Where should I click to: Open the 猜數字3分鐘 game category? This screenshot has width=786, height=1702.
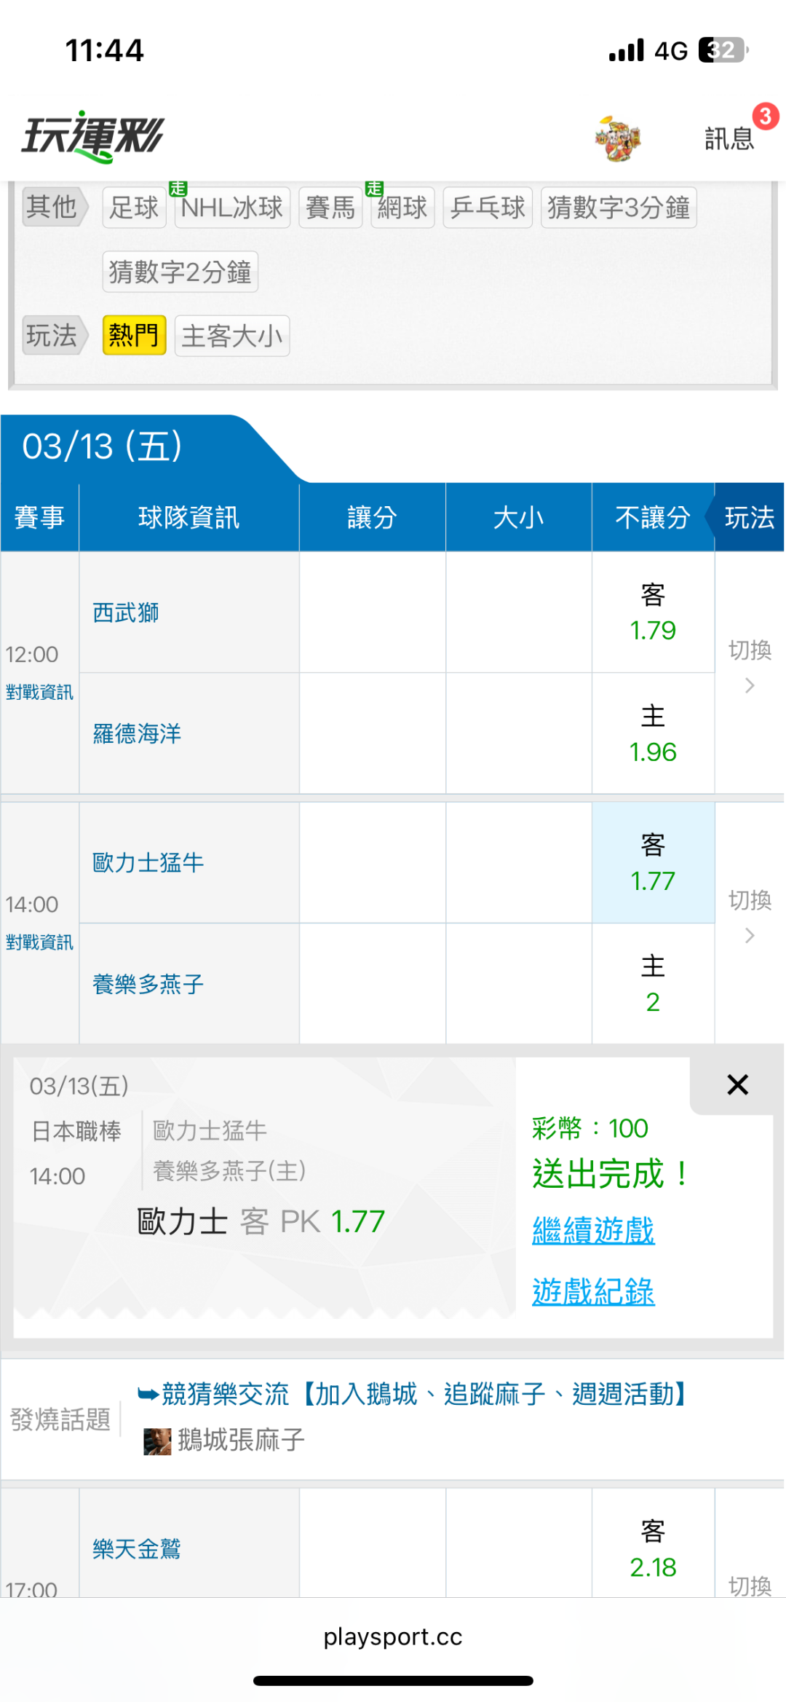point(618,208)
